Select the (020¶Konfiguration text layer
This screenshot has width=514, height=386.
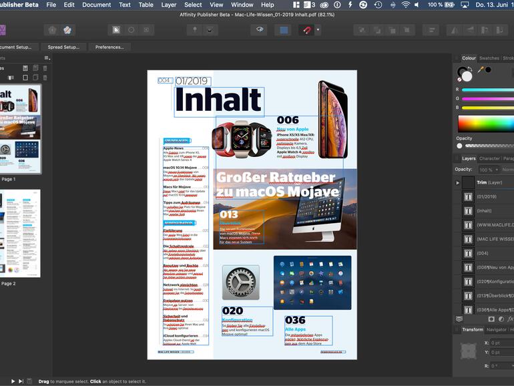[484, 281]
